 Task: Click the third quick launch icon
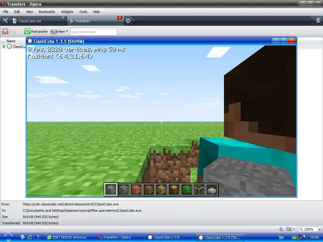(37, 237)
